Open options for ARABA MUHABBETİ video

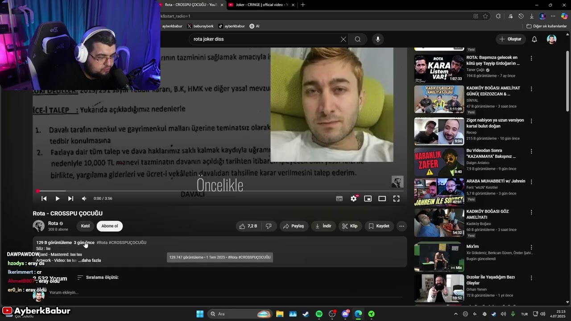[x=531, y=182]
